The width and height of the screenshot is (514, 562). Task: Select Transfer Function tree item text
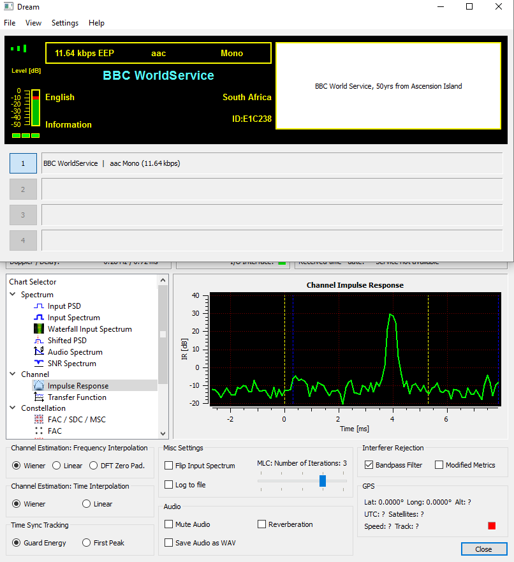point(77,397)
